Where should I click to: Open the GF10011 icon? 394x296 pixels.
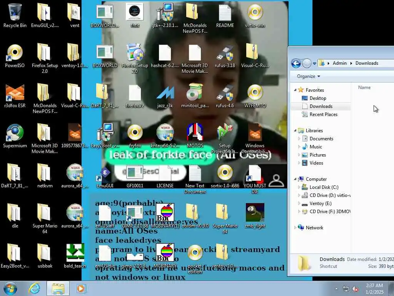[135, 176]
